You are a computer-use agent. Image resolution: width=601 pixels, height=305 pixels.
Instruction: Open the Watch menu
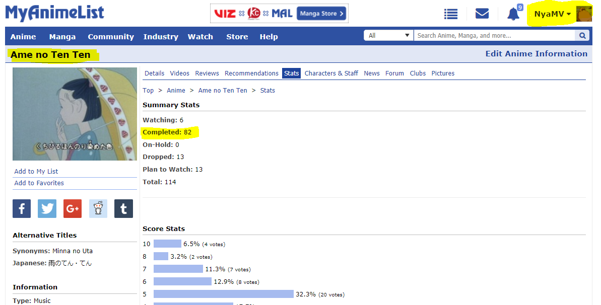[x=200, y=37]
